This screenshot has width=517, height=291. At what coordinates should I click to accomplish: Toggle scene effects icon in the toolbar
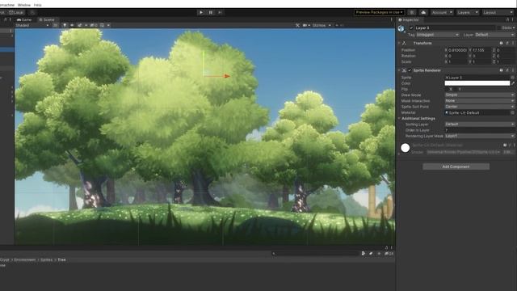[80, 25]
